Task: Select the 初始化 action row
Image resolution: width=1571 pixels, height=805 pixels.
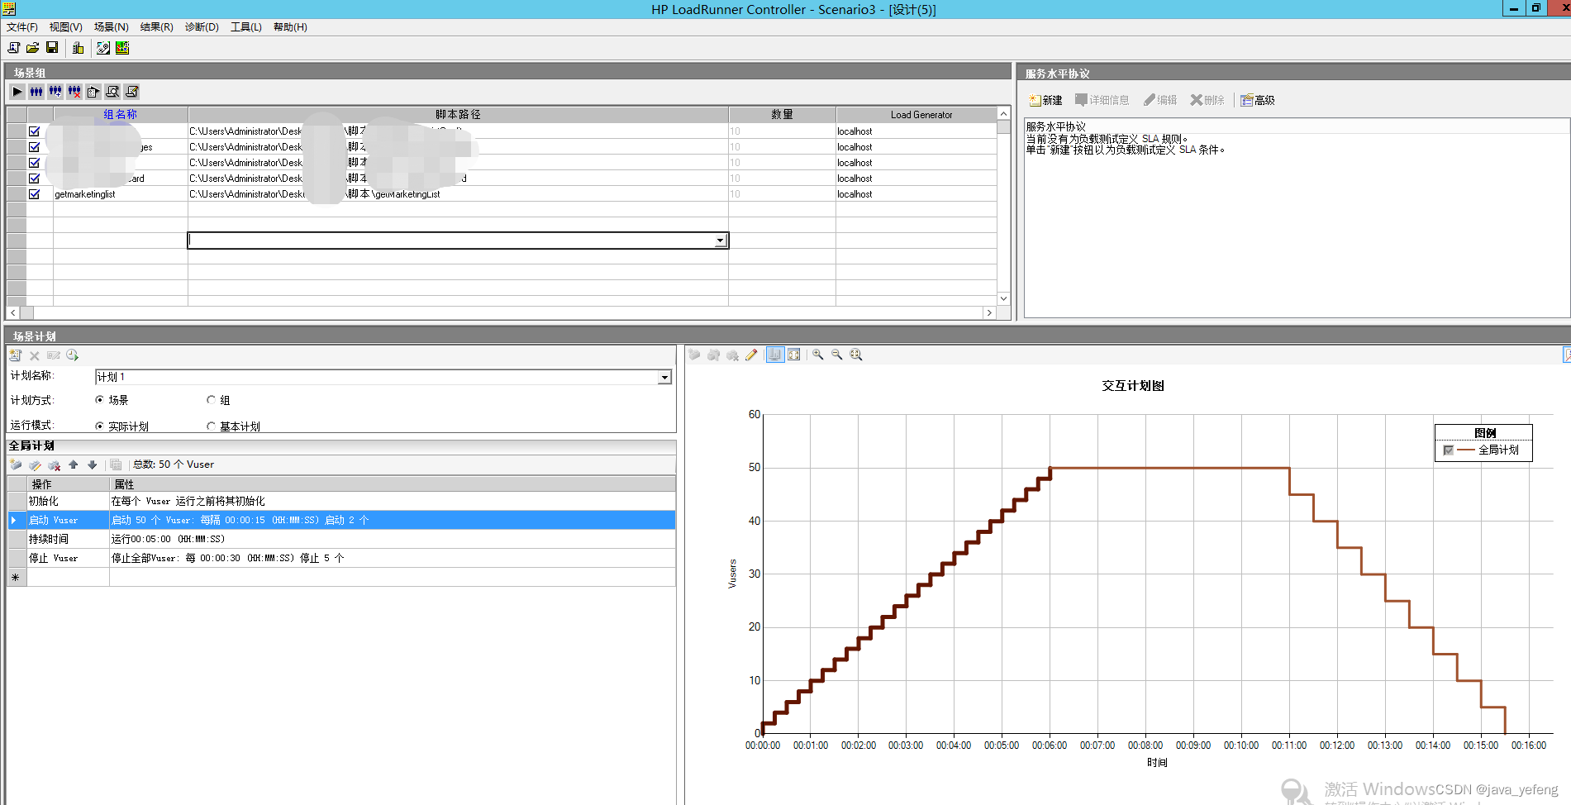Action: point(341,502)
